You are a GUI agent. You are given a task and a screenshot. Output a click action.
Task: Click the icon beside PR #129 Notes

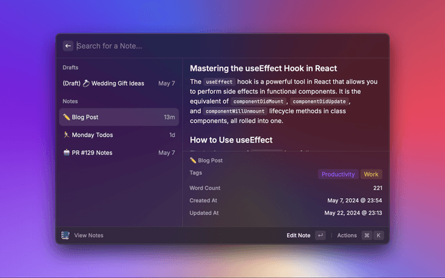pos(66,152)
